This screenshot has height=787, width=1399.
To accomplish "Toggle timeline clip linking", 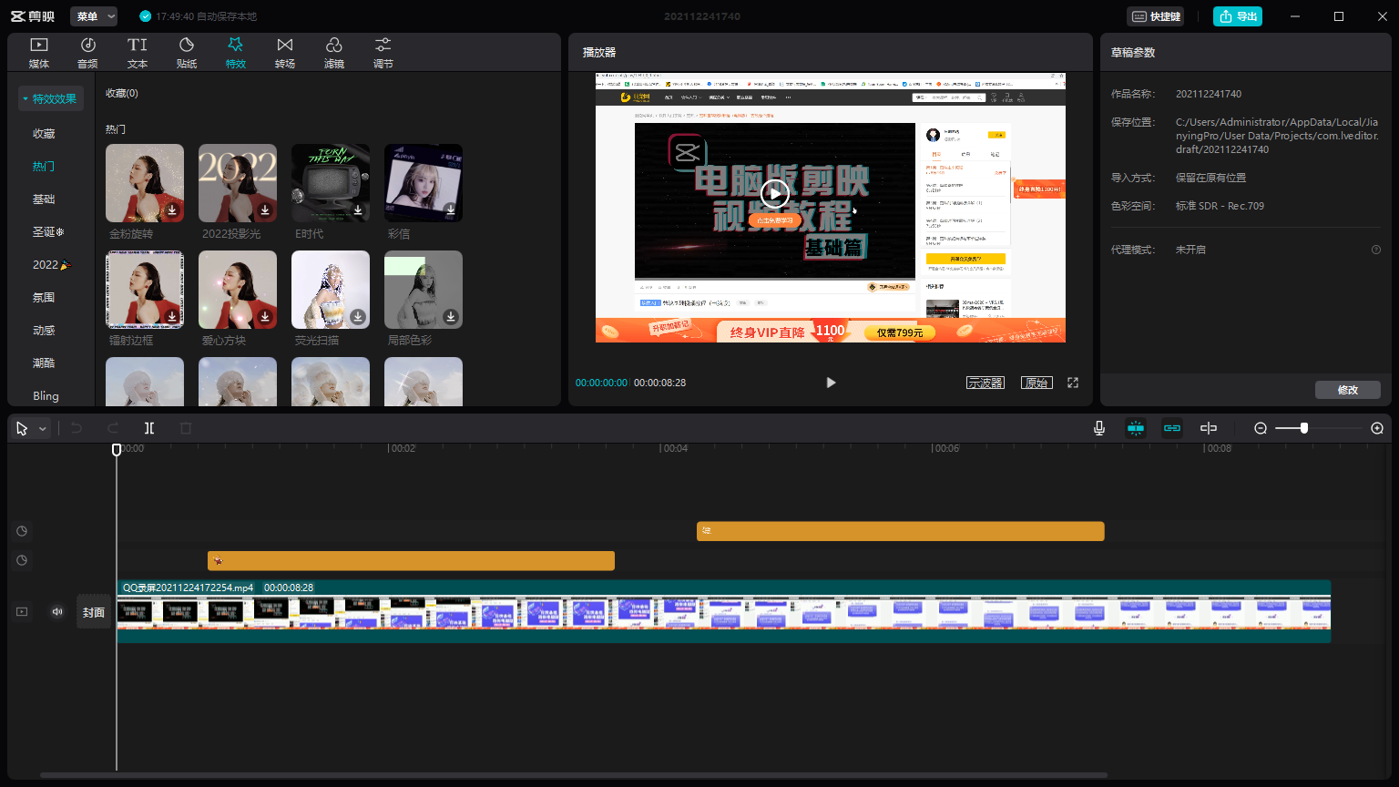I will (1172, 428).
